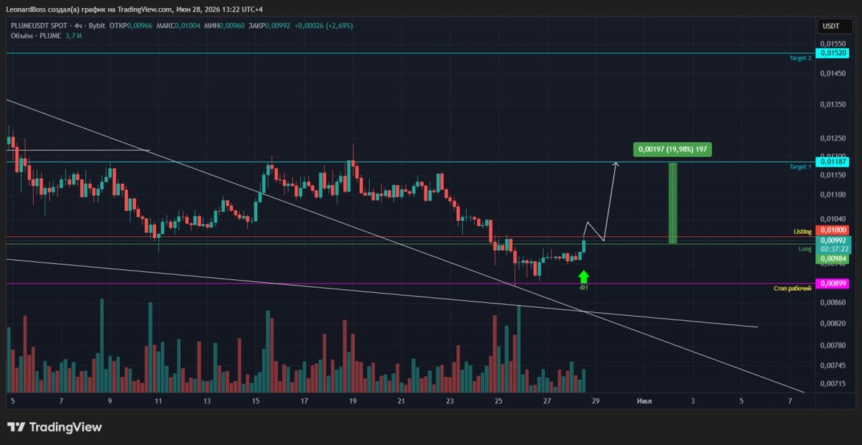Select the 0,01520 Target 2 price label

834,53
